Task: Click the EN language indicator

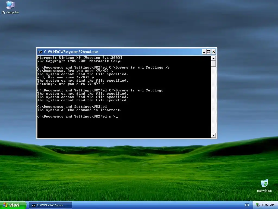Action: [x=247, y=205]
